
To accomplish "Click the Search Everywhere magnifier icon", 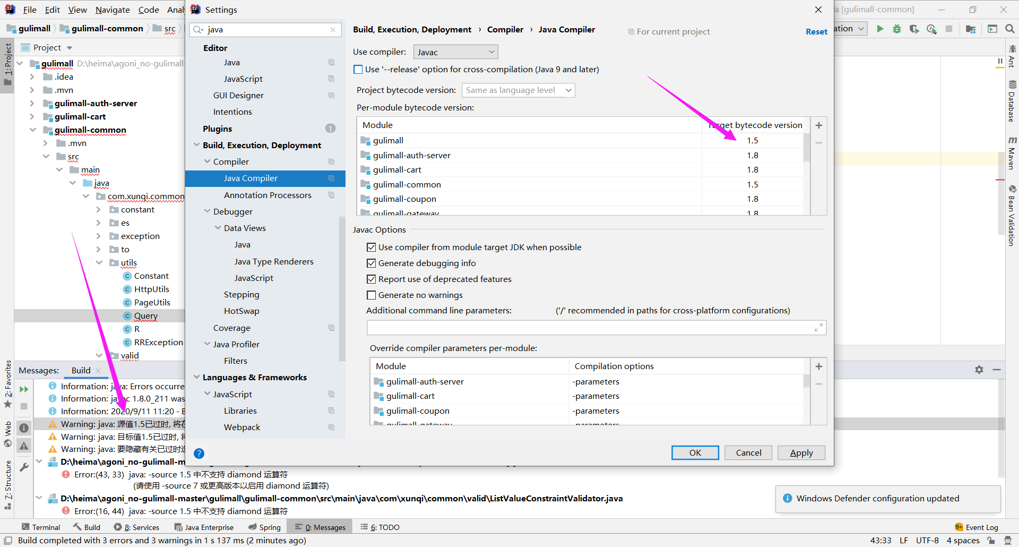I will pos(1009,29).
